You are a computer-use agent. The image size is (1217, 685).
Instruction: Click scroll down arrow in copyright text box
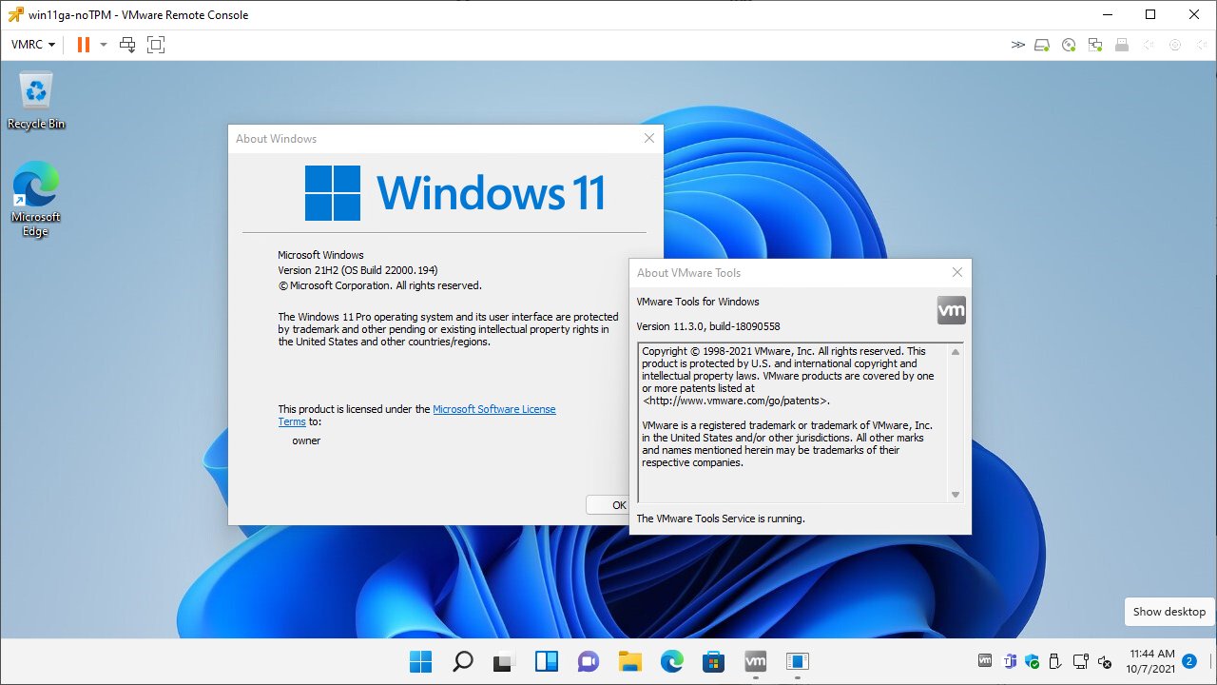click(x=956, y=494)
